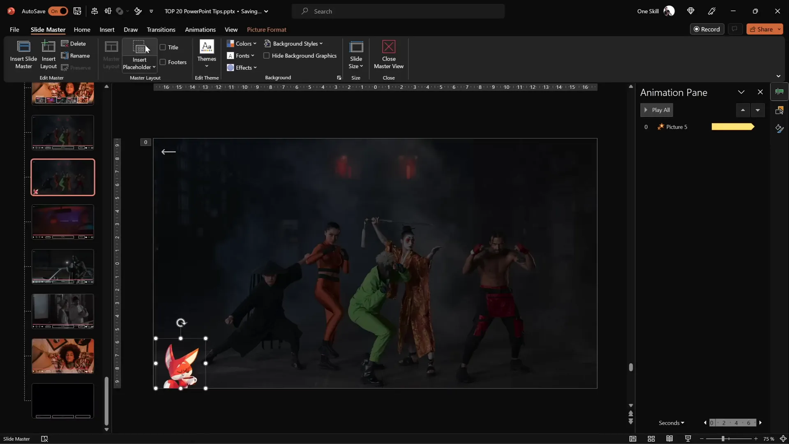The image size is (789, 444).
Task: Open Slide Size dropdown
Action: pos(356,54)
